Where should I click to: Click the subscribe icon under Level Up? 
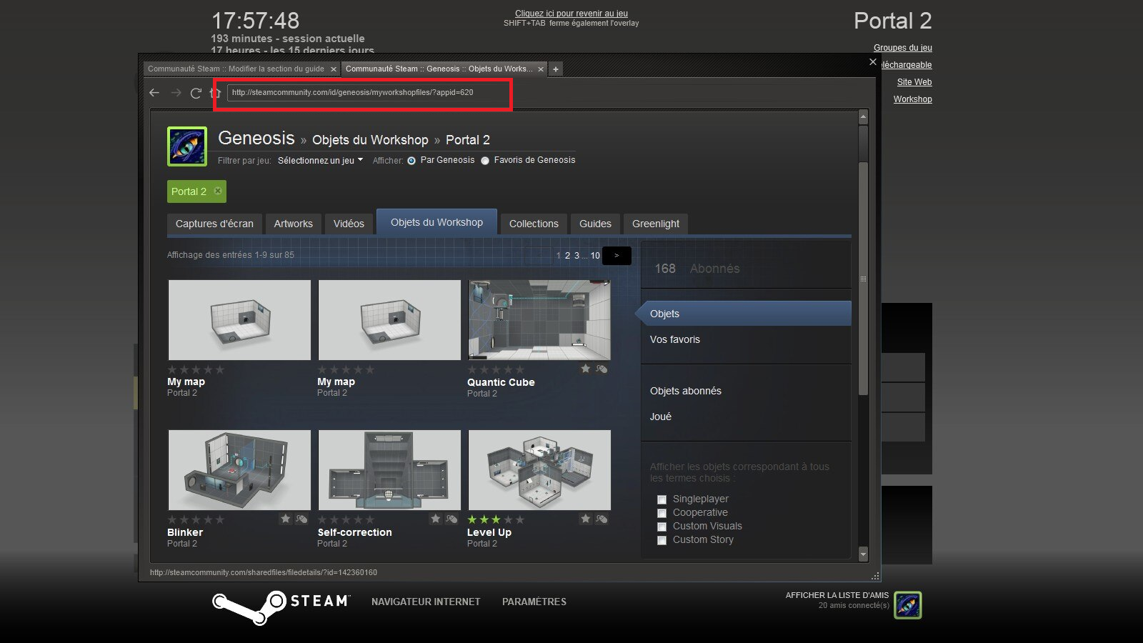tap(602, 519)
